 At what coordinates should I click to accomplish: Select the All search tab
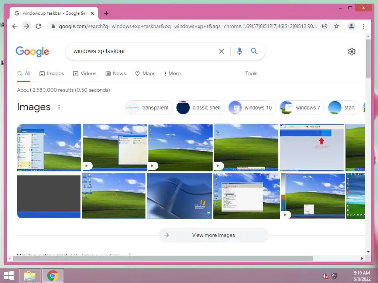pyautogui.click(x=24, y=74)
